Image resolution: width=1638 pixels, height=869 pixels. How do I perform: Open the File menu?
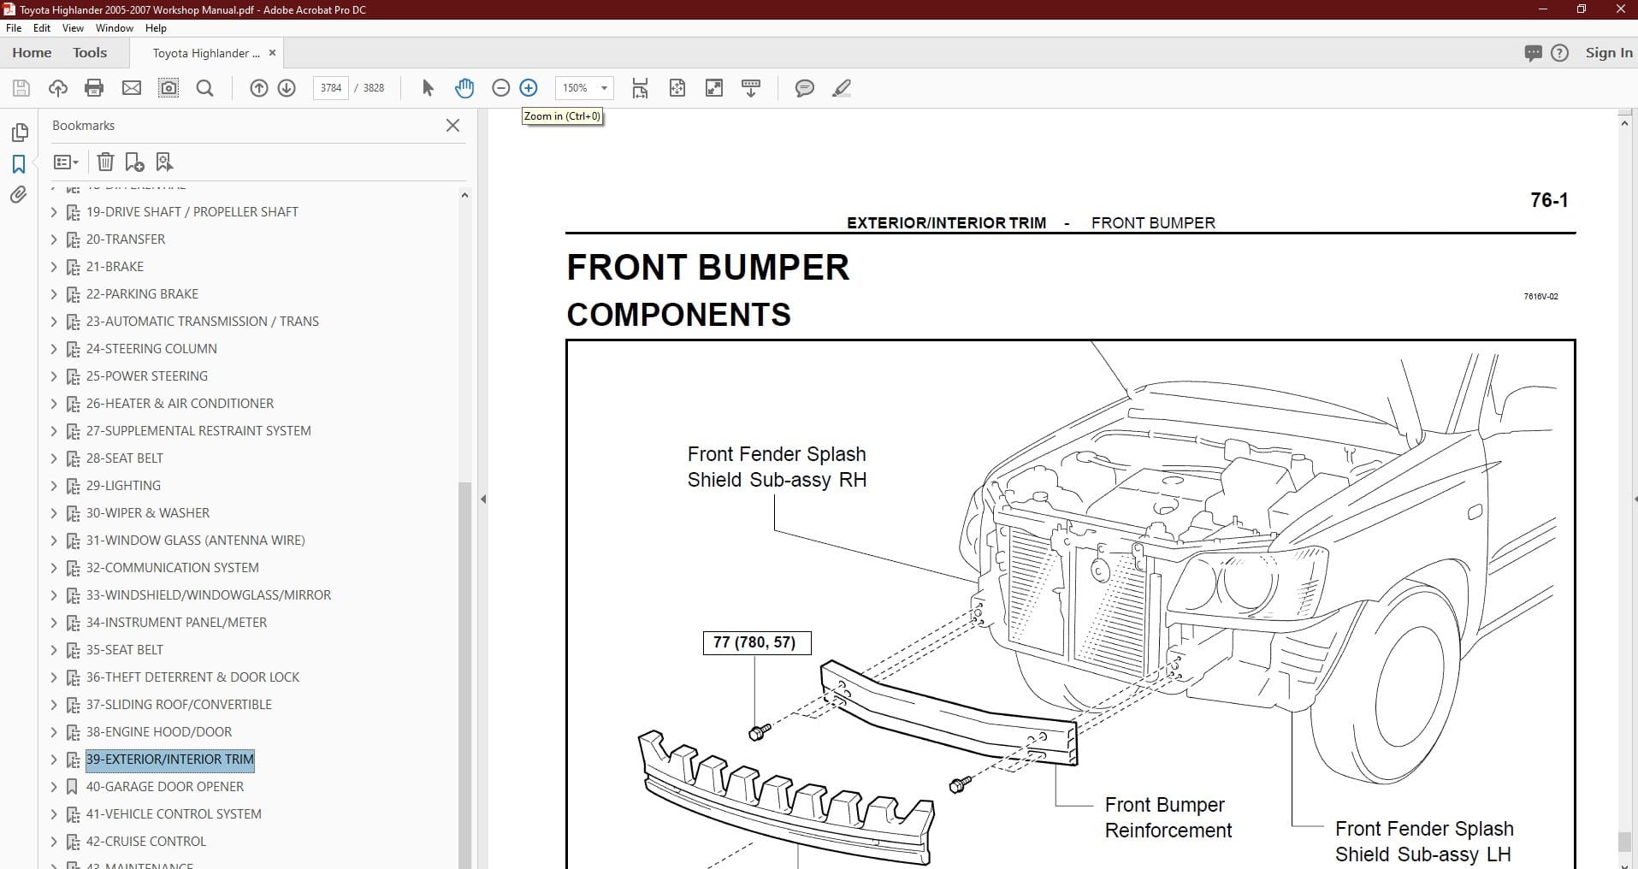coord(14,28)
